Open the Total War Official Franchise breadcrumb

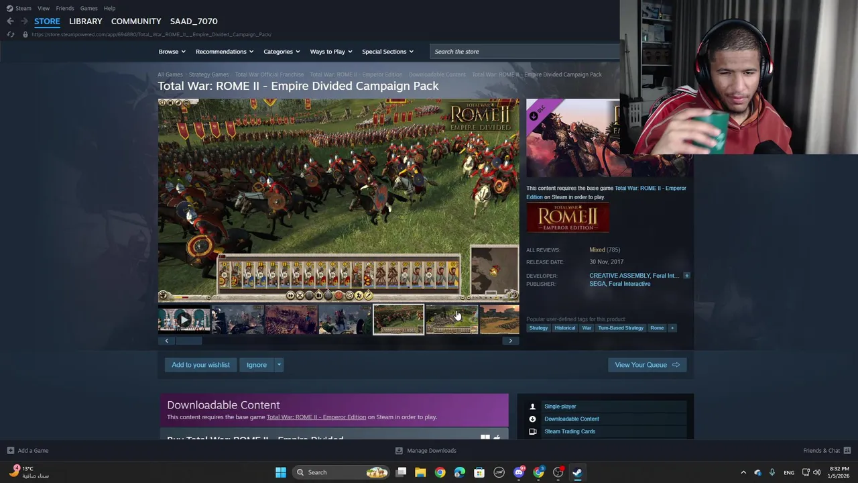(269, 74)
